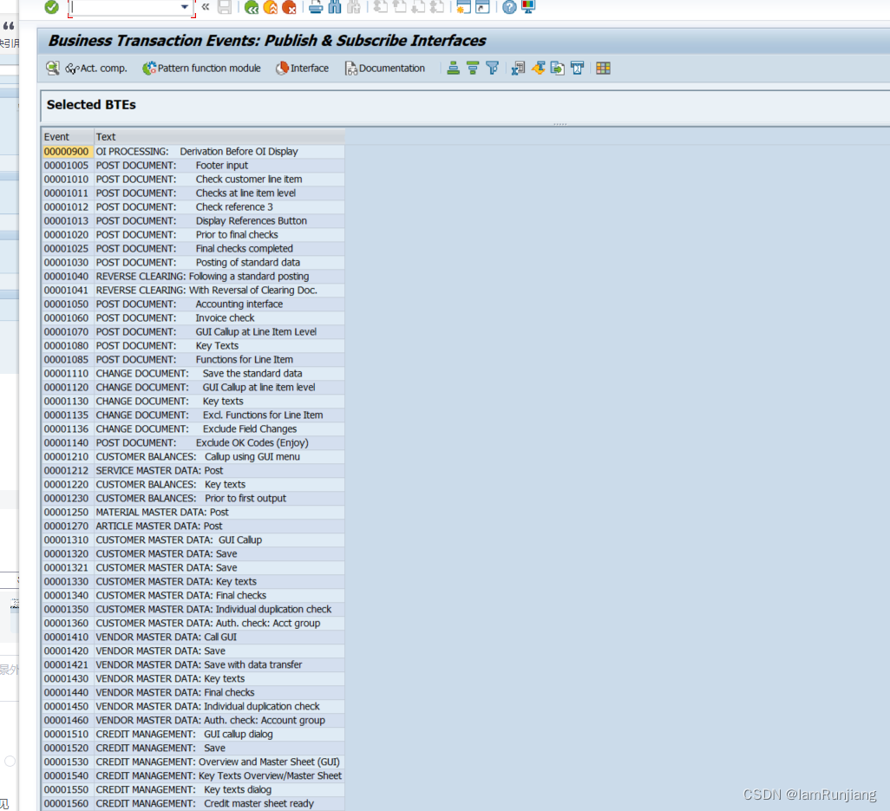The image size is (890, 811).
Task: Select event 00001050 Accounting interface
Action: tap(193, 304)
